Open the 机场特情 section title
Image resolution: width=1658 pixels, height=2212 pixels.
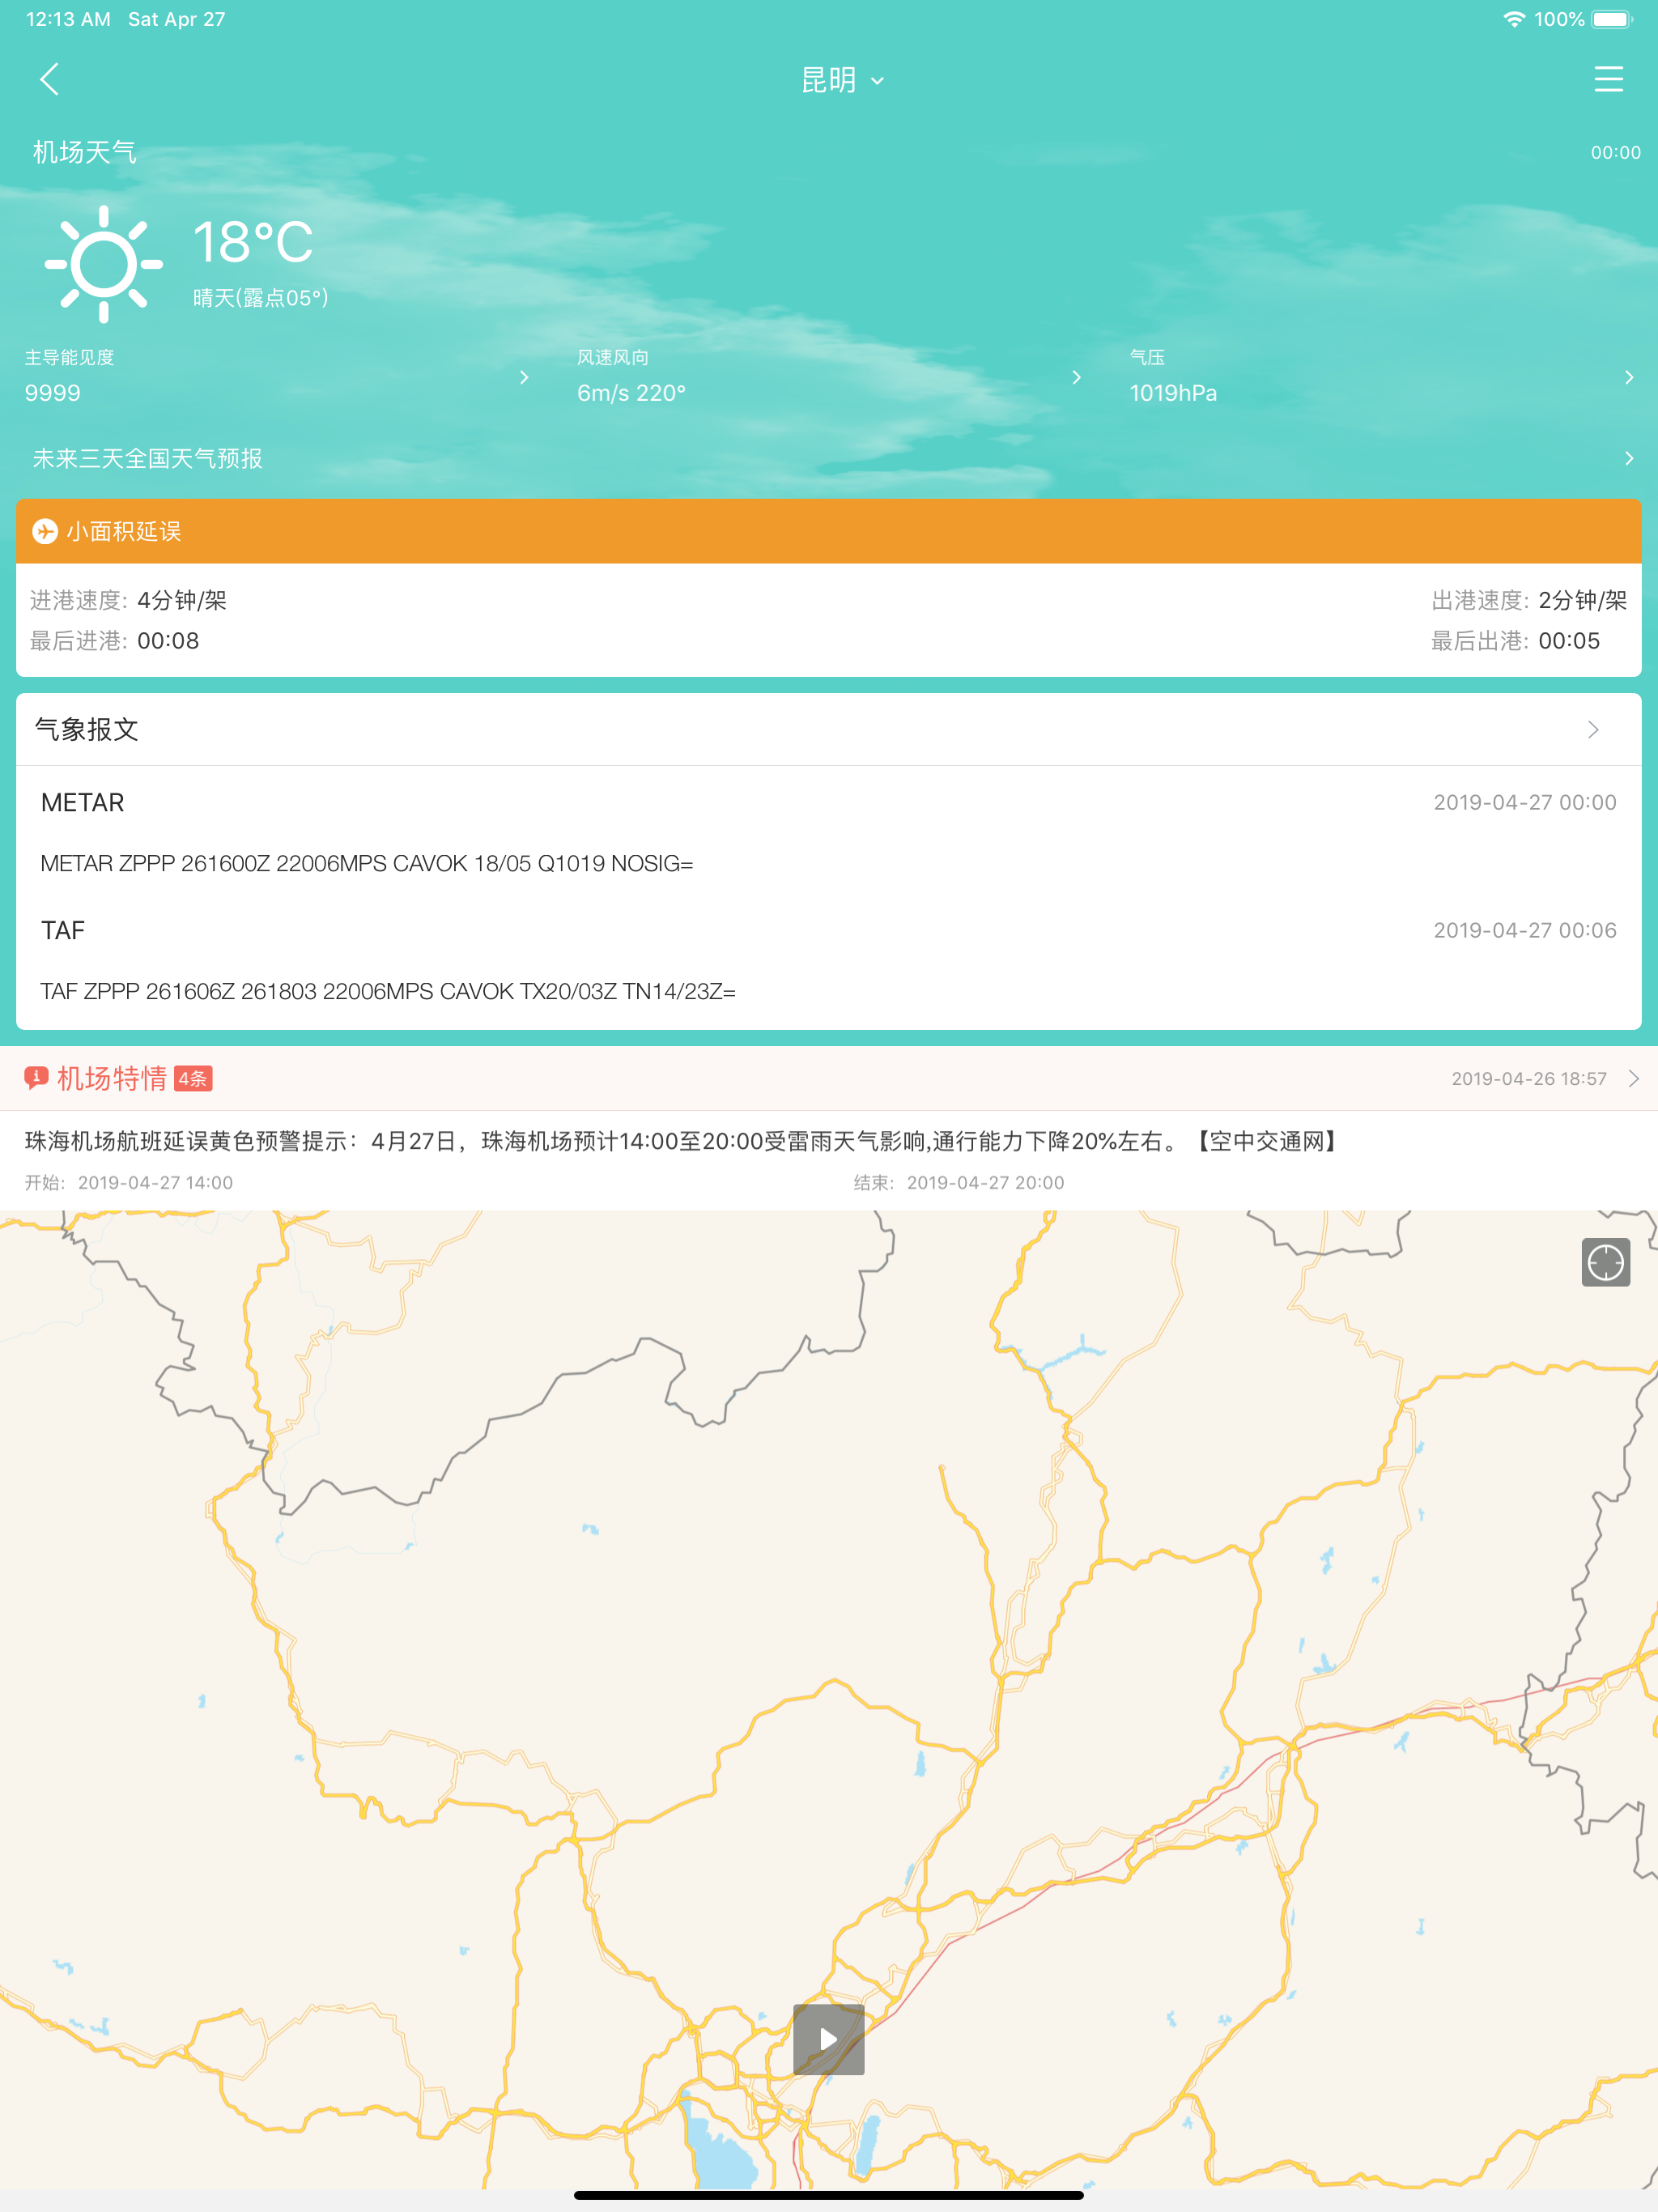click(112, 1078)
